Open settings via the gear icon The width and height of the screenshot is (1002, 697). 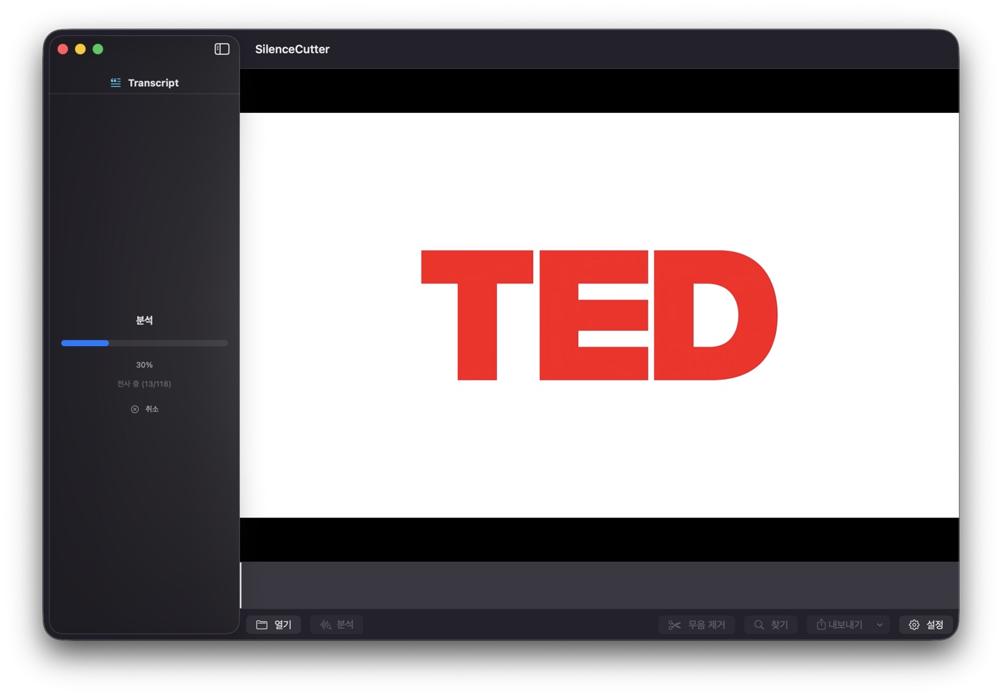[914, 625]
